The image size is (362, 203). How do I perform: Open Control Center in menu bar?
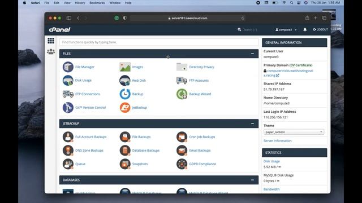point(299,3)
